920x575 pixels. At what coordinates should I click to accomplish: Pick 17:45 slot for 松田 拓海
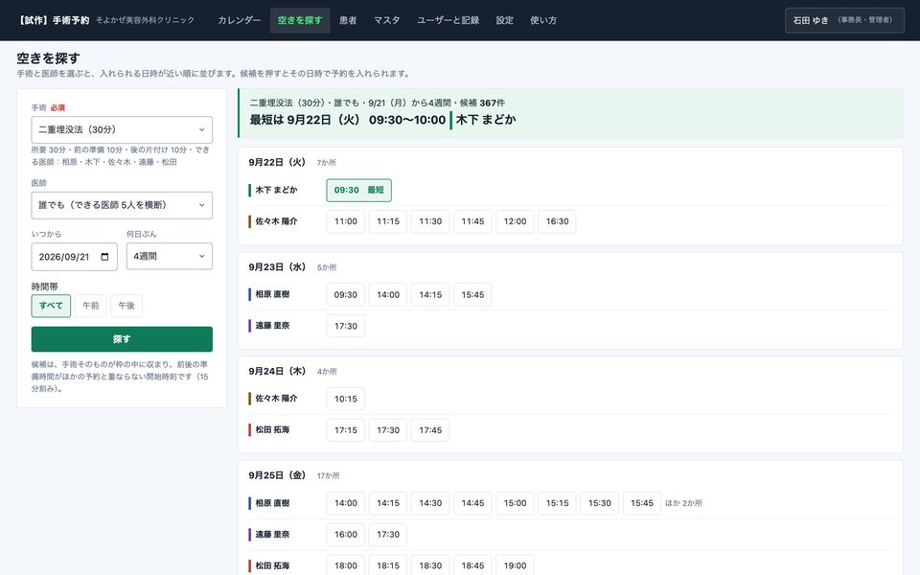coord(430,430)
